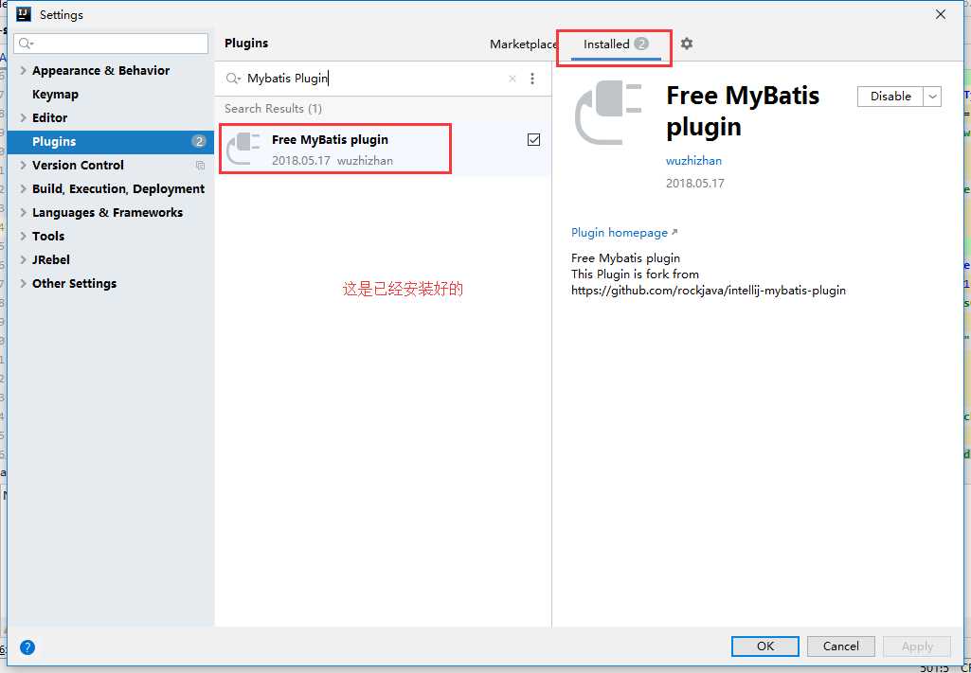Select Keymap in settings tree
Screen dimensions: 971x673
click(55, 94)
